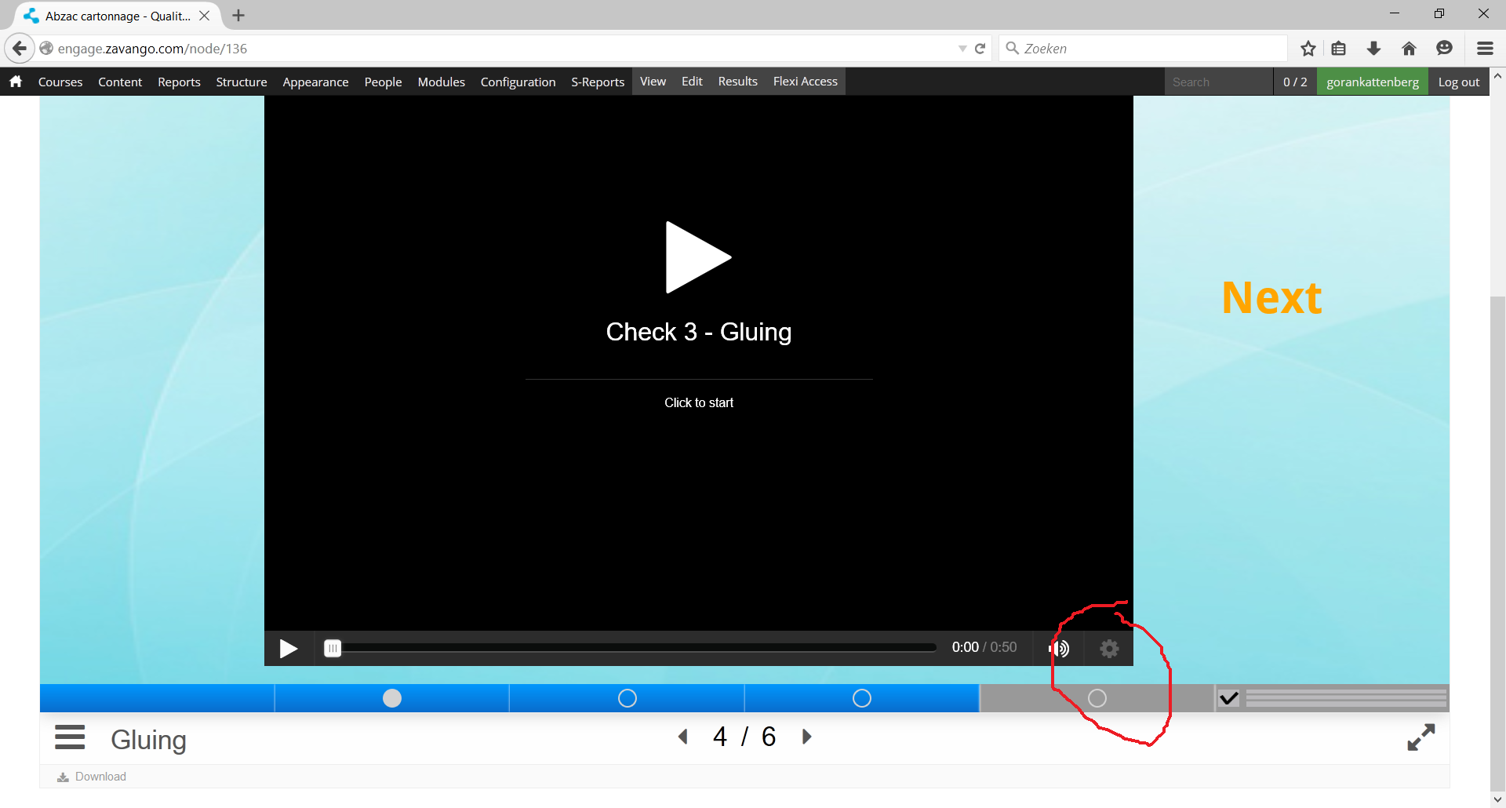This screenshot has height=808, width=1506.
Task: Open the admin home icon
Action: coord(16,82)
